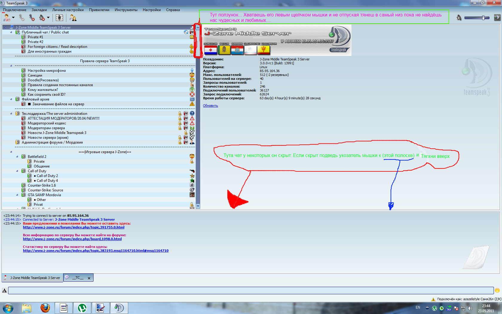This screenshot has width=502, height=314.
Task: Click the Как сохранить свой ID? icon
Action: point(192,94)
